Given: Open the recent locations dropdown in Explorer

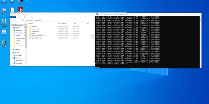Looking at the screenshot, I should [18, 20].
